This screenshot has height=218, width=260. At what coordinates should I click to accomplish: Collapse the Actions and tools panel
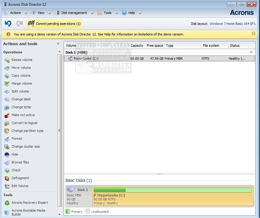point(58,44)
